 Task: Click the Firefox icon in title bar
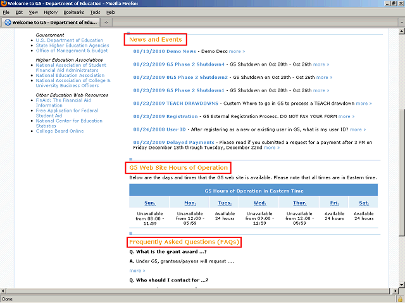pyautogui.click(x=3, y=3)
